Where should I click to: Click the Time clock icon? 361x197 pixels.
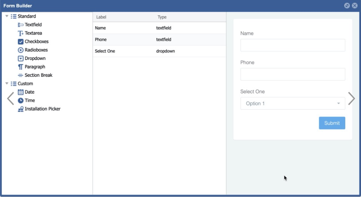[x=21, y=100]
